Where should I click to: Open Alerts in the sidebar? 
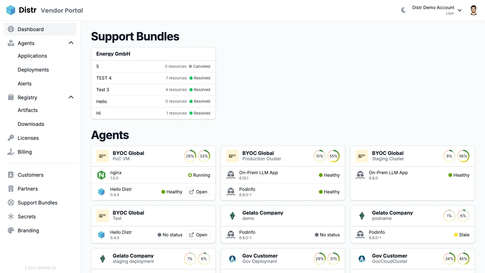tap(25, 84)
